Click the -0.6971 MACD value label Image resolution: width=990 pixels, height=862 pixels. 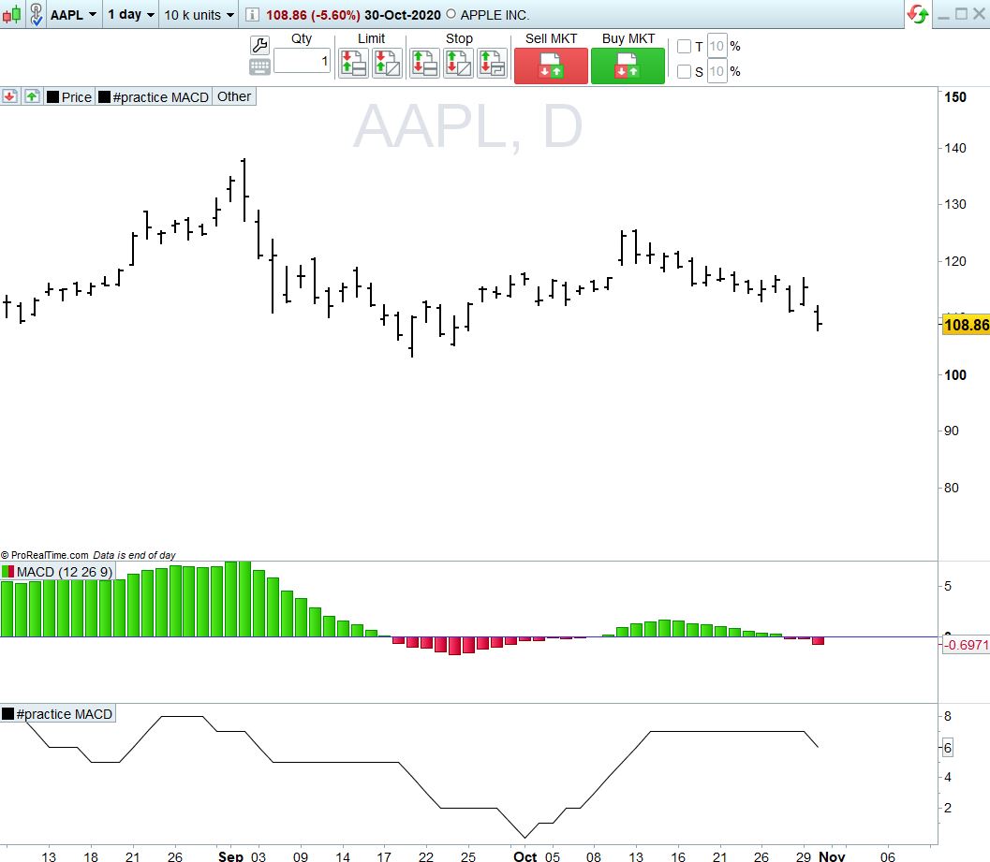[966, 645]
